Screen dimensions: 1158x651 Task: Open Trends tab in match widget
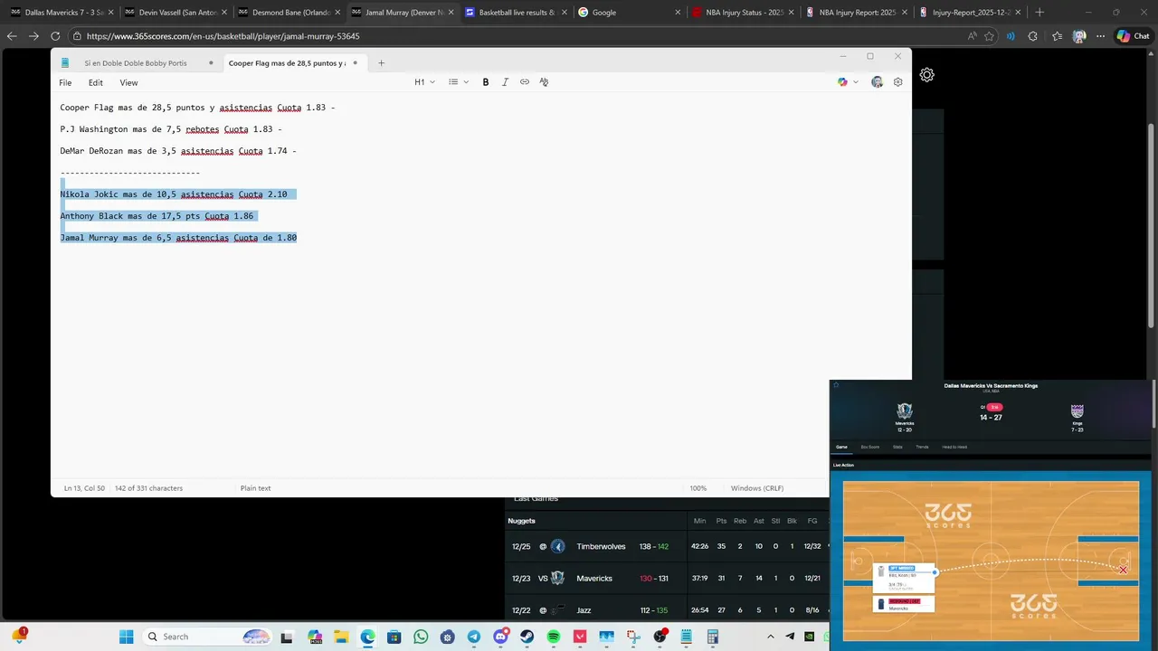click(922, 447)
